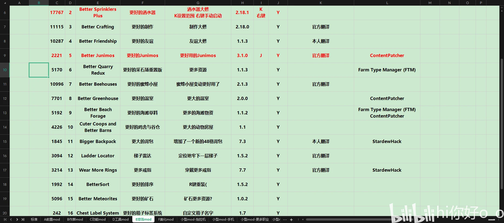Switch to the 标准 sheet tab
This screenshot has width=504, height=223.
pyautogui.click(x=34, y=220)
